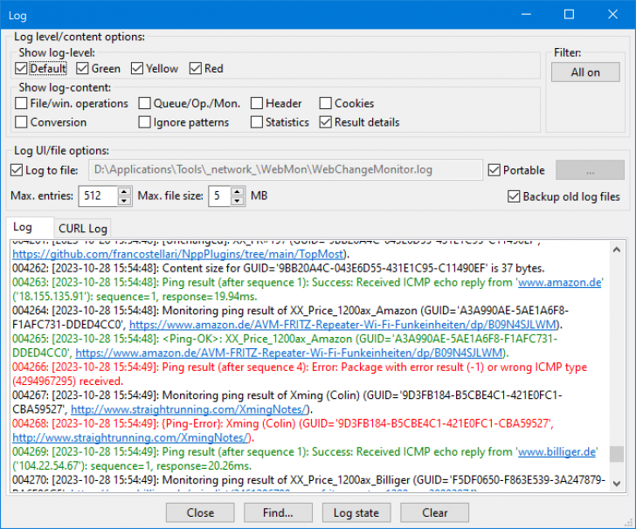Switch to the CURL Log tab
This screenshot has height=529, width=636.
tap(83, 229)
